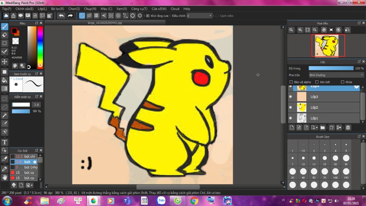The image size is (366, 206).
Task: Open Lớp4 layer settings gear
Action: [x=356, y=87]
